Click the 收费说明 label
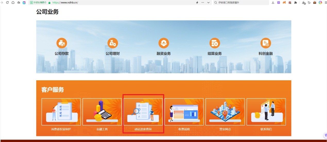Screen dimensions: 327x142 point(184,129)
